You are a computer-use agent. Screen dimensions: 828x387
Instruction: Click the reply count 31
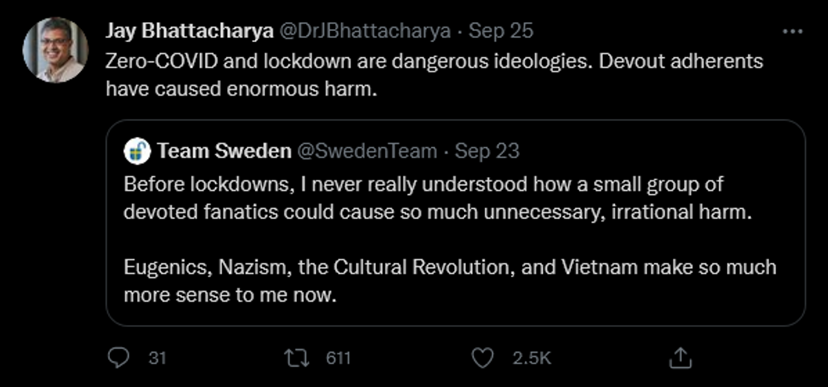(x=157, y=358)
